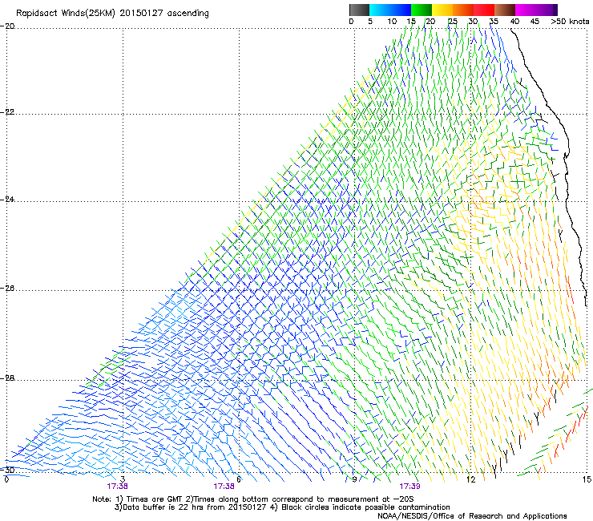The width and height of the screenshot is (593, 521).
Task: Click the green 15-20 knots legend swatch
Action: [x=422, y=10]
